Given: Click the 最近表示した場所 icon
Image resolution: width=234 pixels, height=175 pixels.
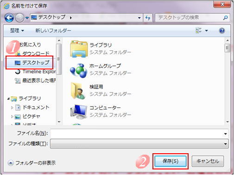Looking at the screenshot, I should tap(18, 81).
